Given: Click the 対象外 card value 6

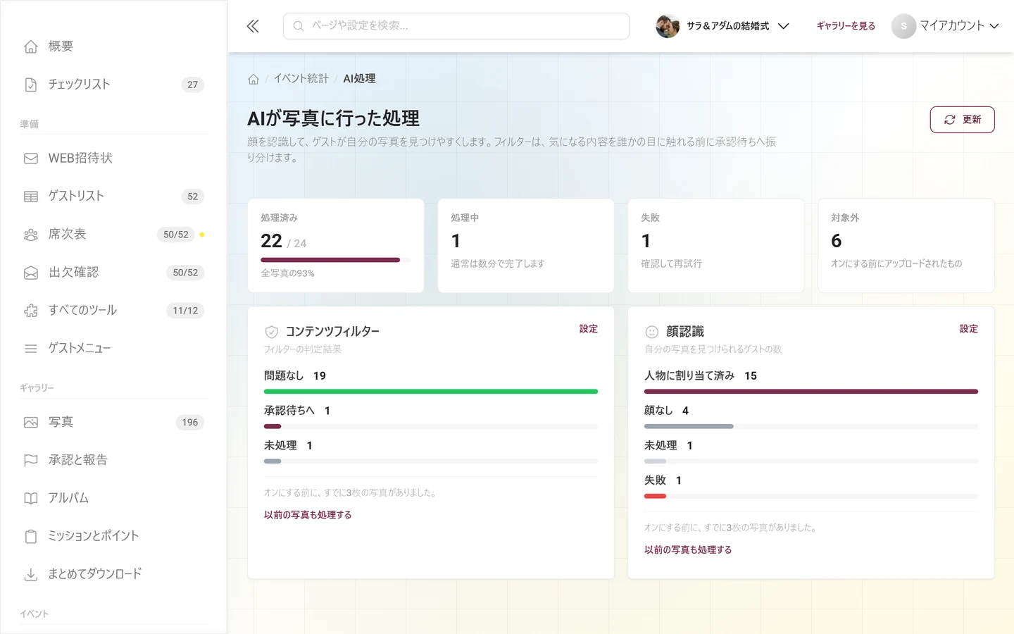Looking at the screenshot, I should coord(837,241).
